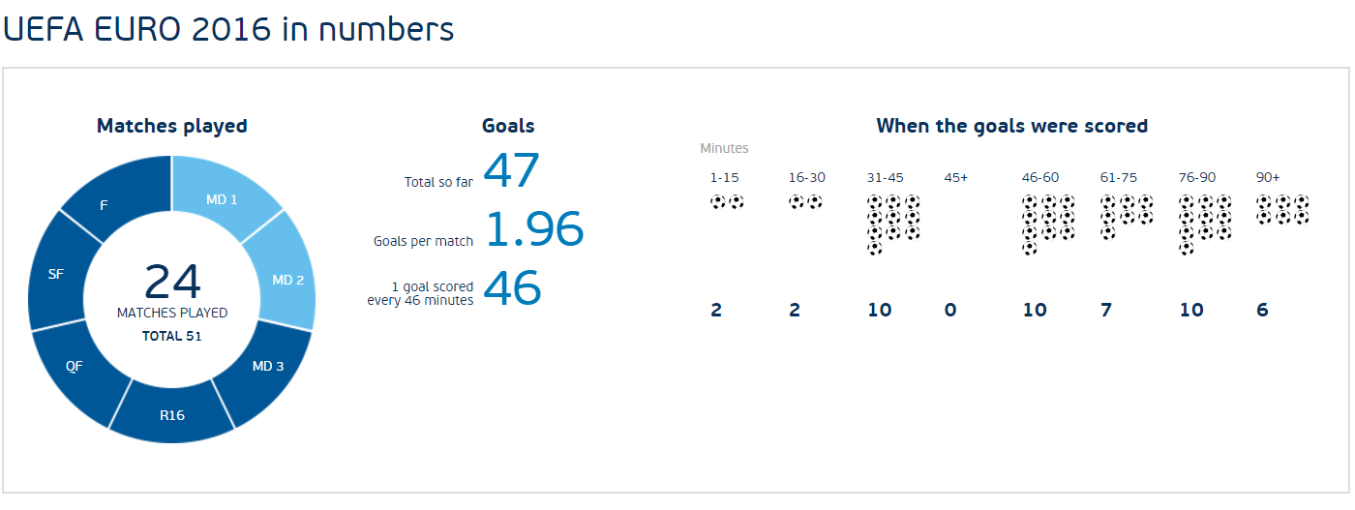This screenshot has width=1355, height=510.
Task: Click the Matches played chart title
Action: 172,126
